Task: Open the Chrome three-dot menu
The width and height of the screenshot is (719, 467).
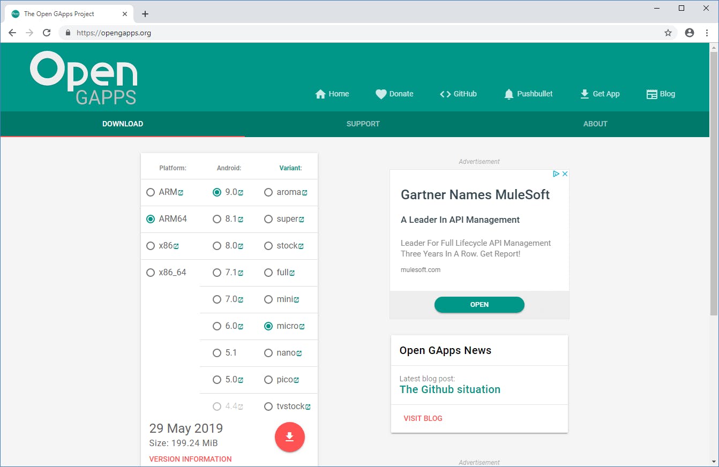Action: pos(707,33)
